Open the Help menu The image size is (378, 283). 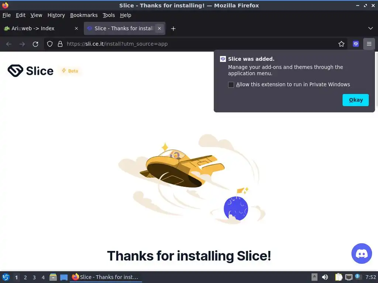pos(126,15)
